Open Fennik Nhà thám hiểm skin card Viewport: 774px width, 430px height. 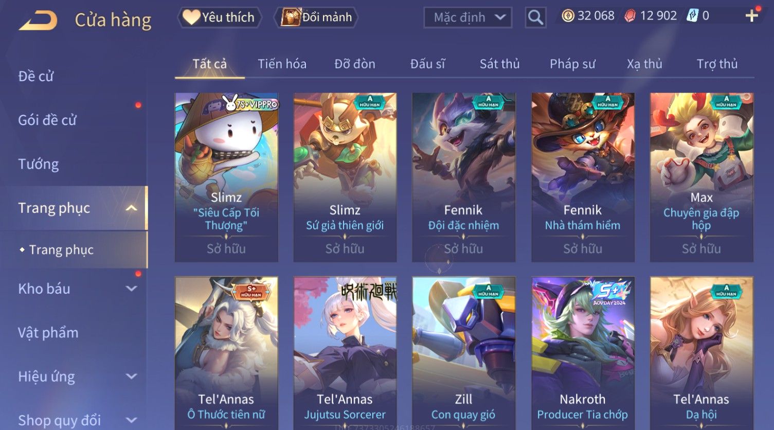tap(583, 177)
